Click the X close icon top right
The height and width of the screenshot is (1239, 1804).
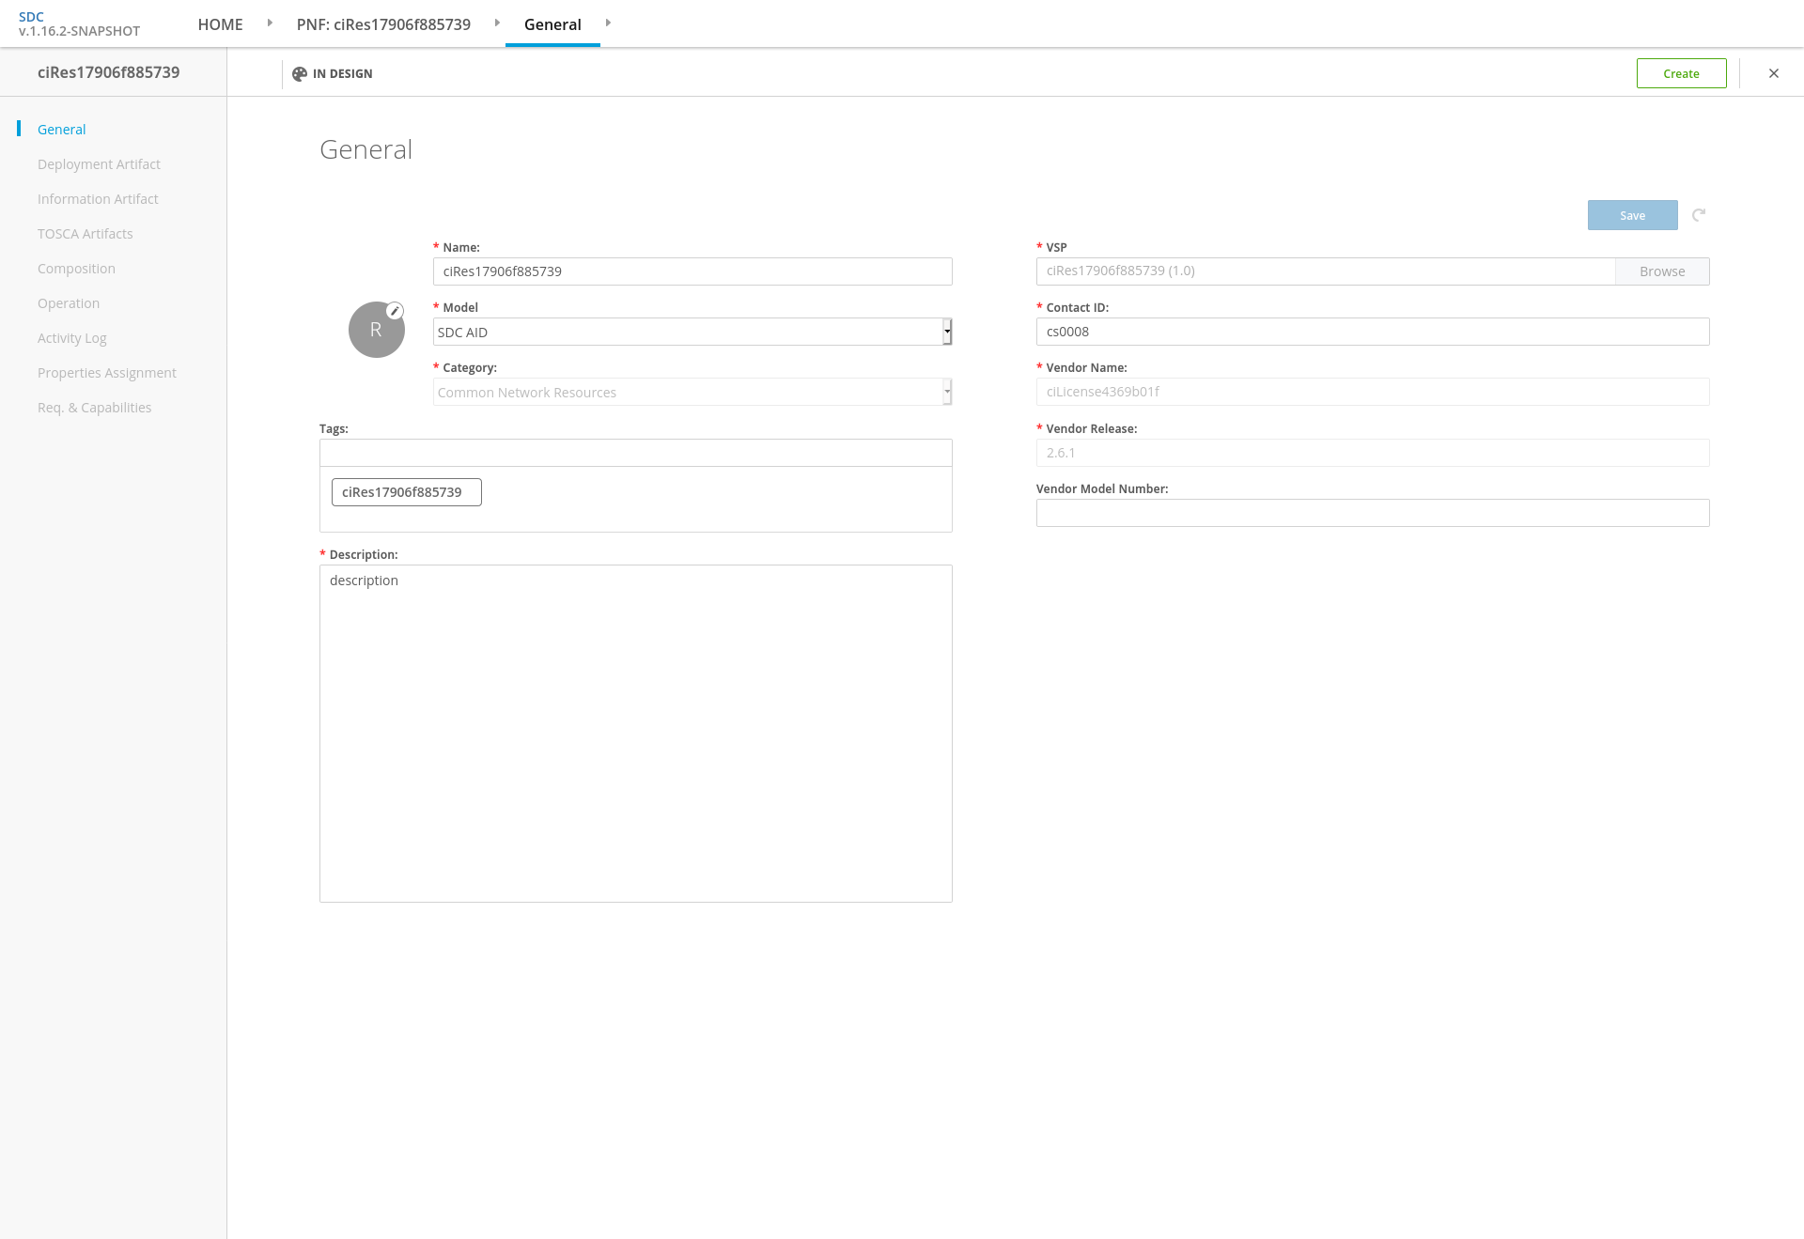point(1774,73)
